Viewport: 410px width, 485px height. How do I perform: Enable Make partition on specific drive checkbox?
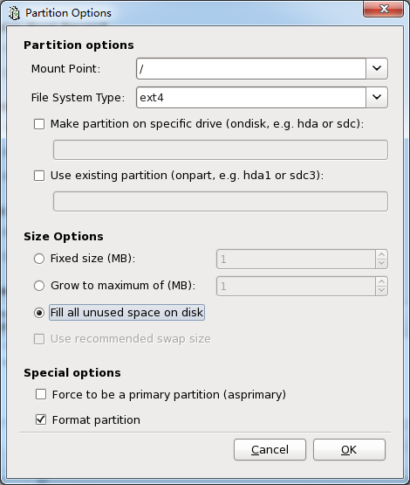coord(39,124)
